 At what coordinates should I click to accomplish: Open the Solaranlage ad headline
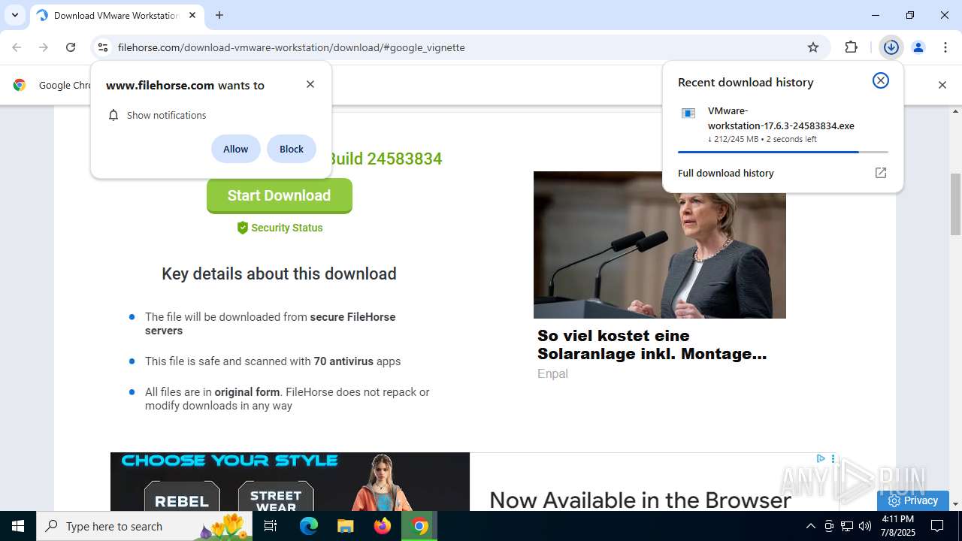pos(652,345)
